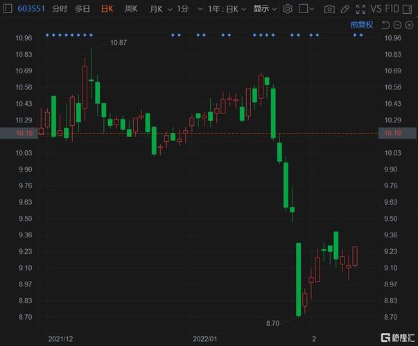Open chart settings gear icon
This screenshot has height=346, width=418.
(288, 9)
